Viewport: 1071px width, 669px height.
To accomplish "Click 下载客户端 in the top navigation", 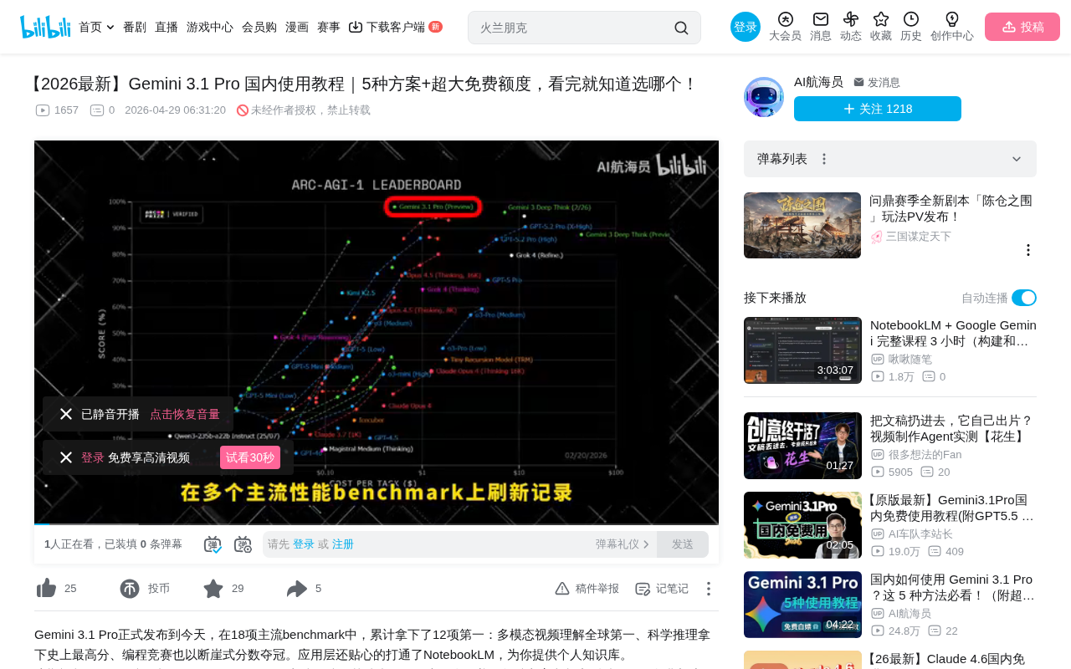I will (395, 27).
